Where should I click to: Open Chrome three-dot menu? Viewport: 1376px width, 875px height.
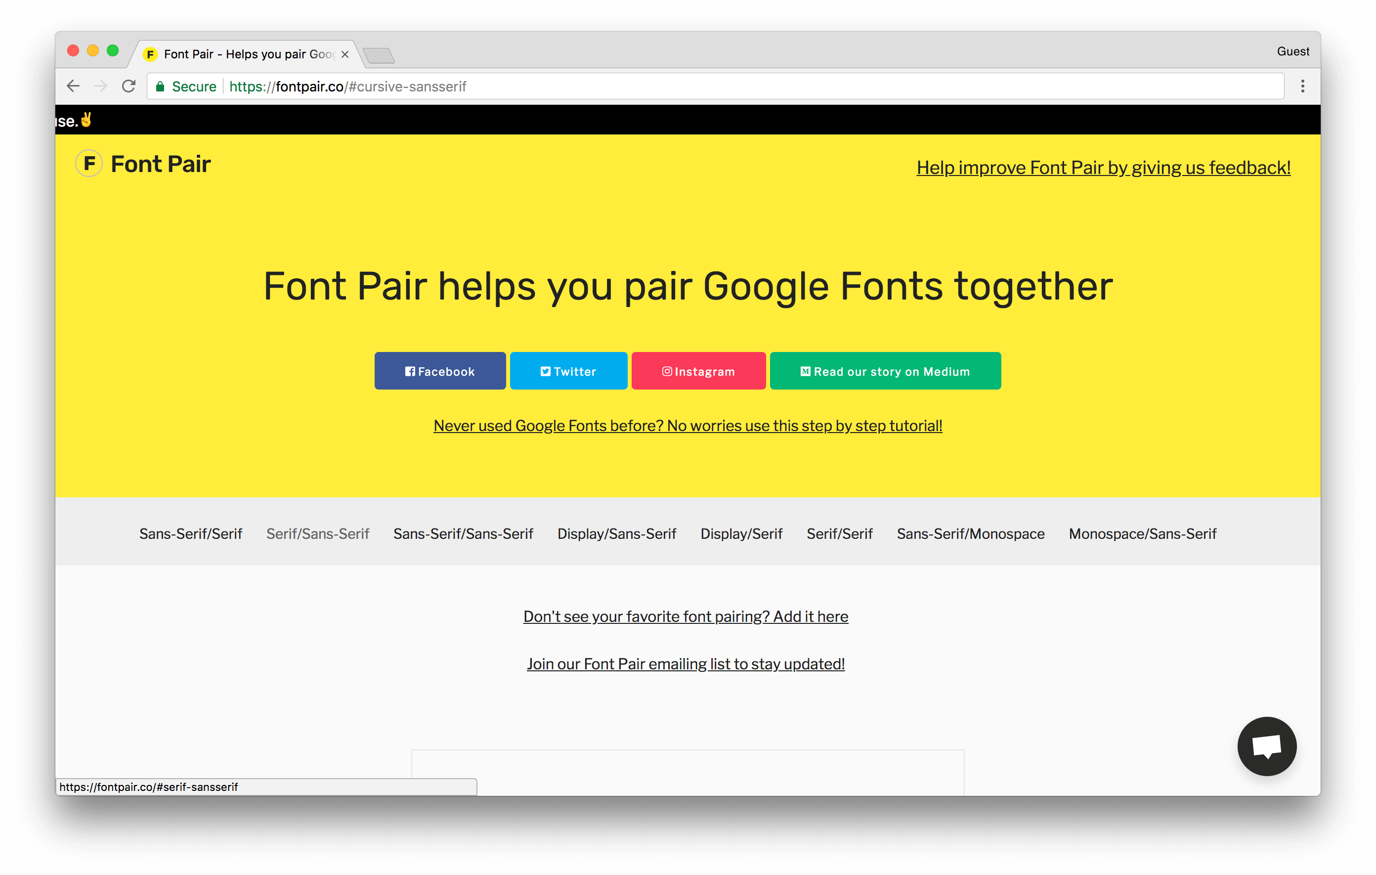click(x=1302, y=87)
